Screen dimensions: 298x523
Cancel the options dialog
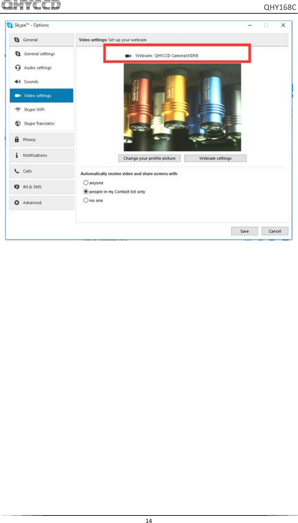(x=275, y=231)
